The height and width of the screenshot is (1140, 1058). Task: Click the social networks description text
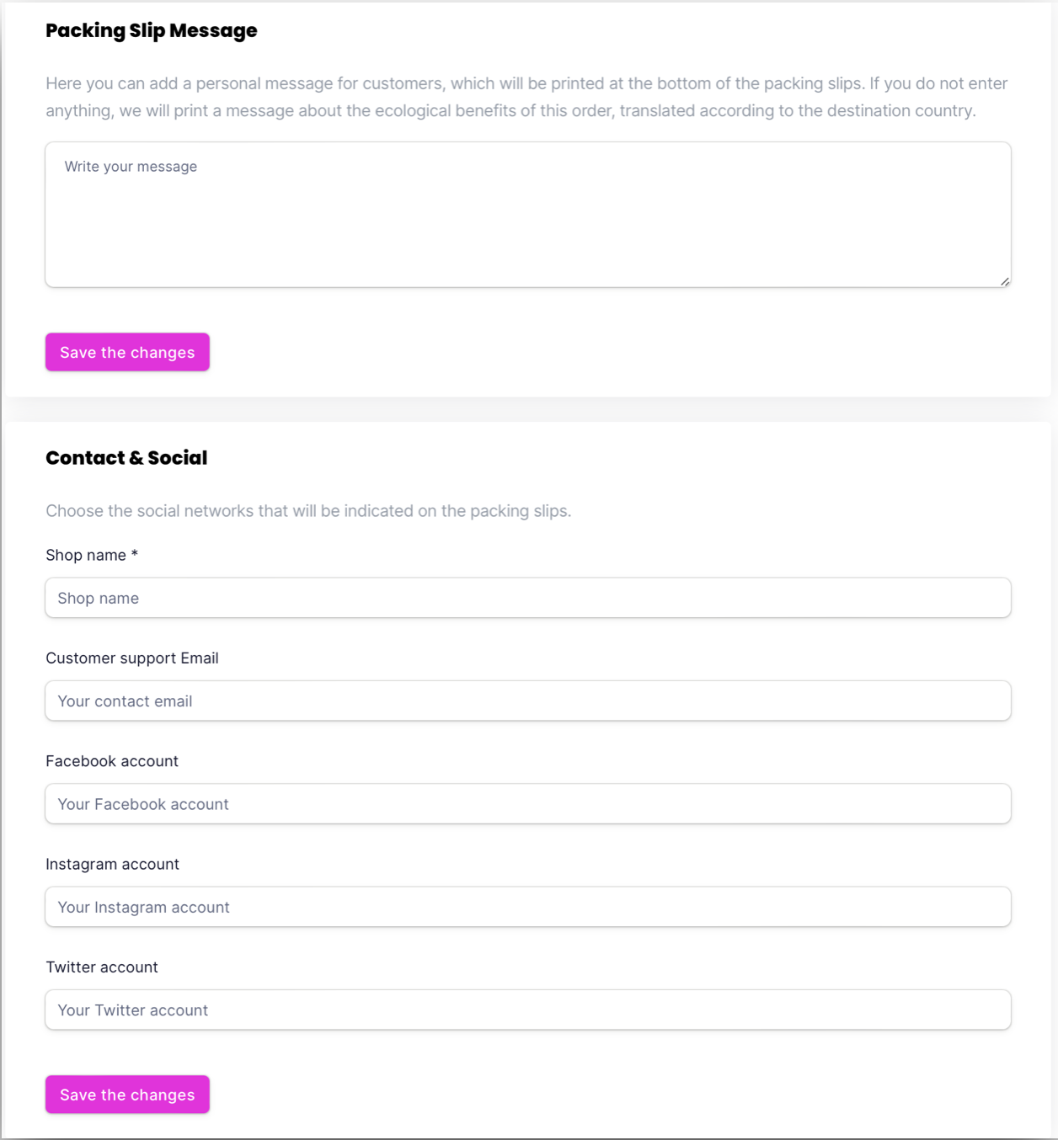point(308,511)
